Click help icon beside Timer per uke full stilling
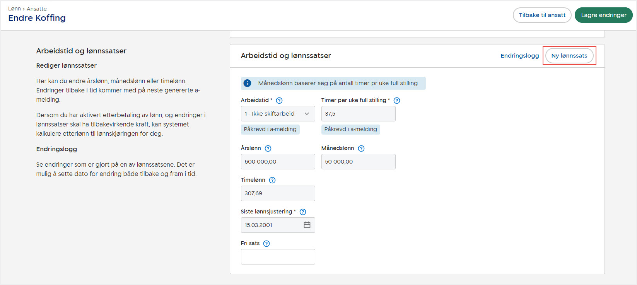The image size is (637, 285). click(397, 101)
